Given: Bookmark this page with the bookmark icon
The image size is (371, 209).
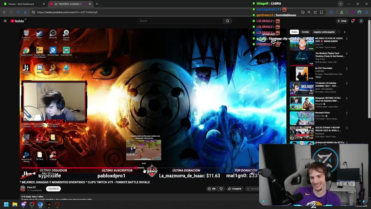Looking at the screenshot, I should (321, 12).
